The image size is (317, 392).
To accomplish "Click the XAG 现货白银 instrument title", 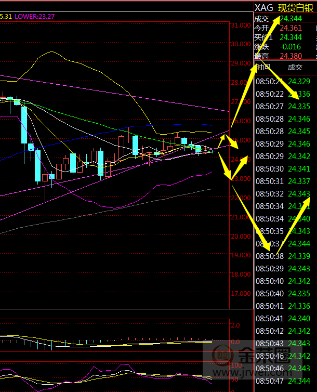I will [x=284, y=8].
